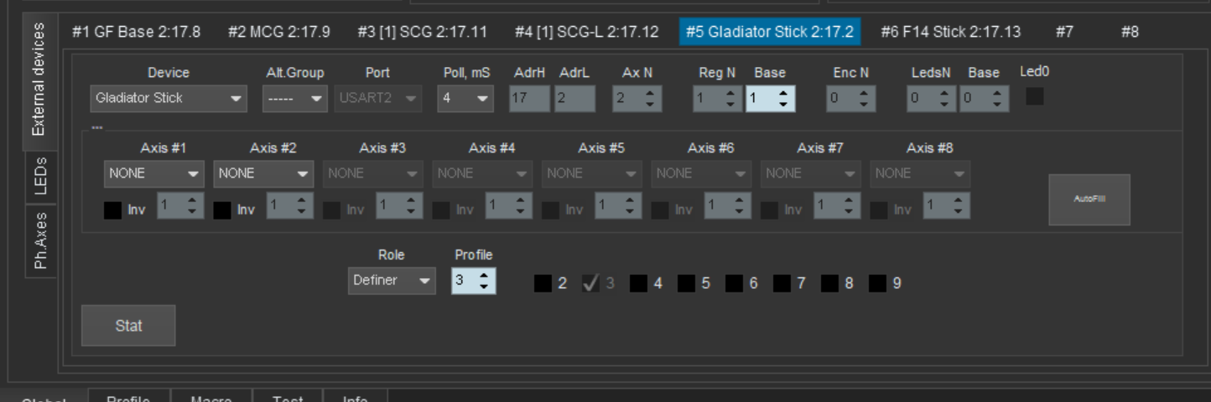Enable profile checkbox 9
The image size is (1211, 402).
pyautogui.click(x=877, y=284)
